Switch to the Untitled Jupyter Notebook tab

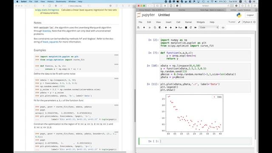241,10
